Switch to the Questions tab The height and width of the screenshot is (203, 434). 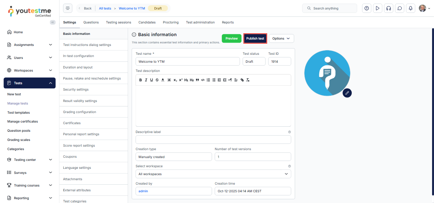coord(91,22)
